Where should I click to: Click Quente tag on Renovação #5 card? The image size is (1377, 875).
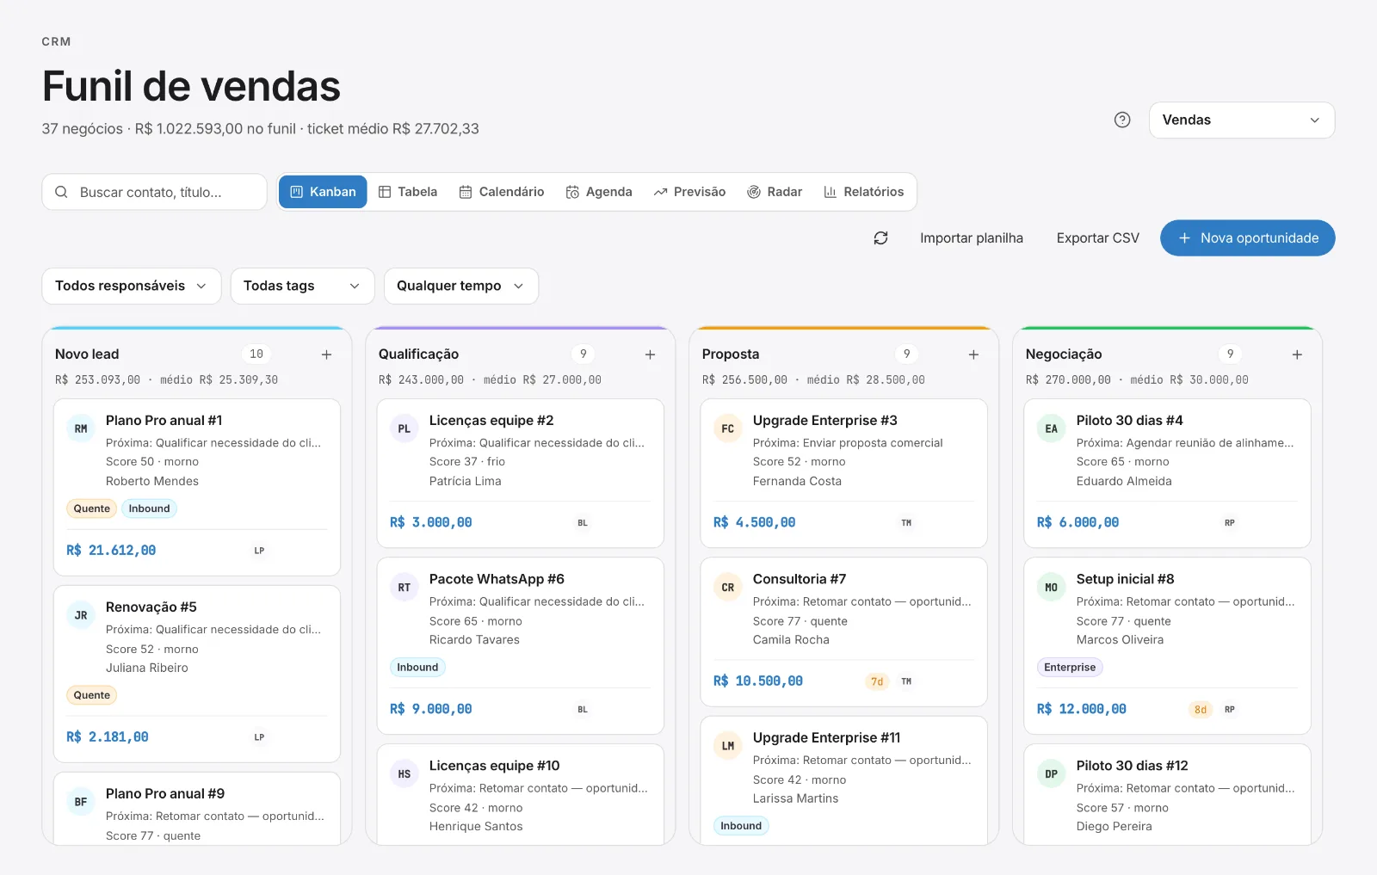pos(92,695)
